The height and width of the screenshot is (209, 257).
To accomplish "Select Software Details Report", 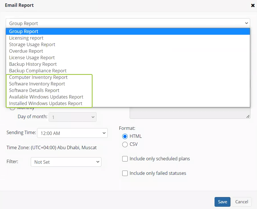I will pyautogui.click(x=34, y=90).
